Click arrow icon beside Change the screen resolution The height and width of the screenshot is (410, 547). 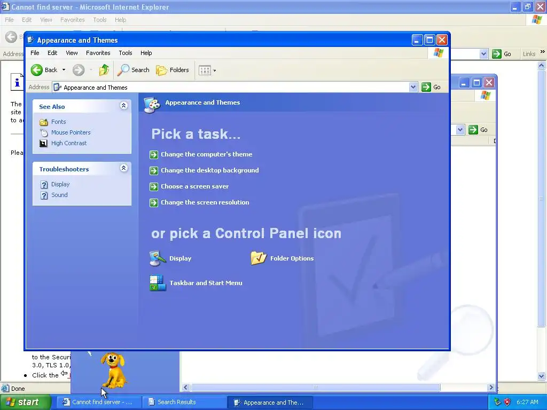point(154,202)
